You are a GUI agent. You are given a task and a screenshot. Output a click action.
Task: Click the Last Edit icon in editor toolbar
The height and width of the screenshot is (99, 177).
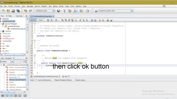(48, 20)
